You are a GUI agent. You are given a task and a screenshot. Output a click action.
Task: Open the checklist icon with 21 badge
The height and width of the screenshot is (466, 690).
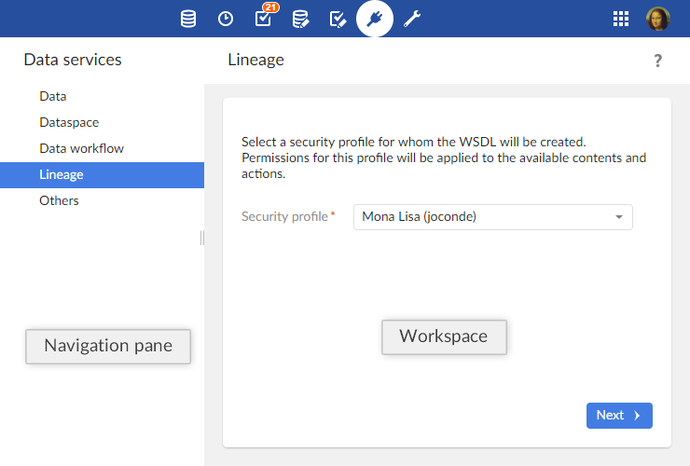tap(263, 19)
